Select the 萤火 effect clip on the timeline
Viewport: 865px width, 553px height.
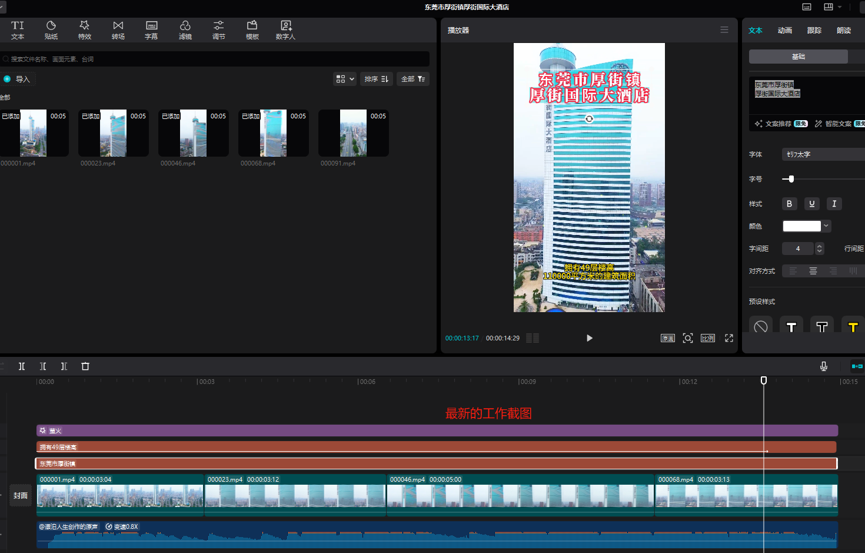pos(437,431)
